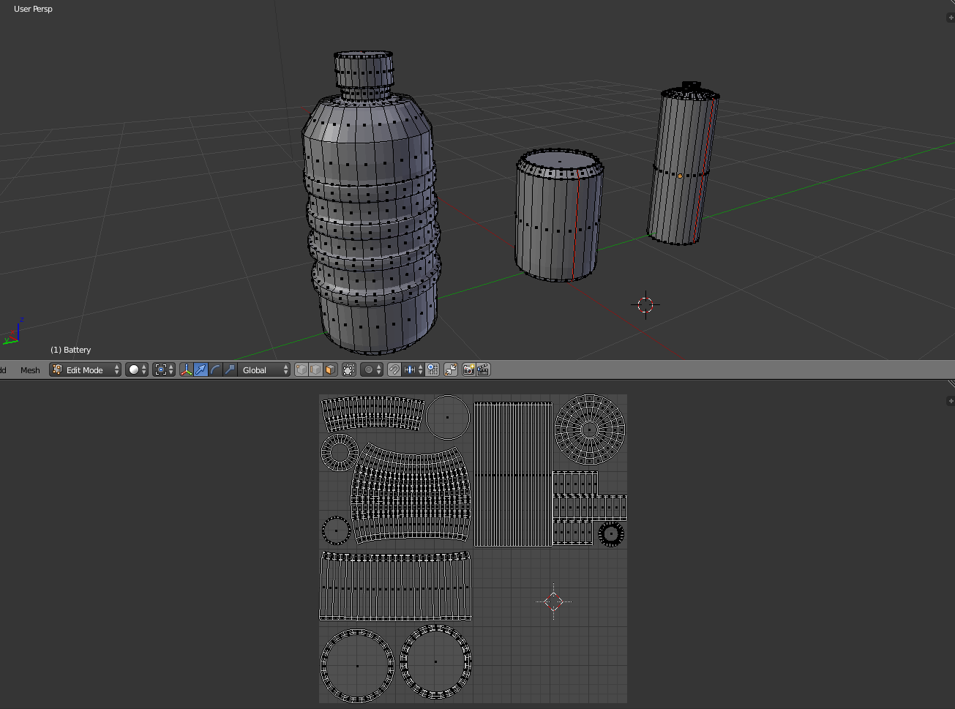Click the OpenGL render image camera icon
The image size is (955, 709).
tap(468, 370)
